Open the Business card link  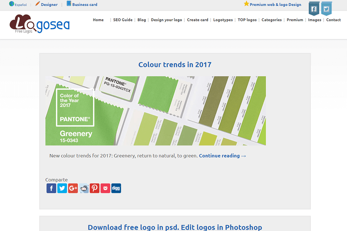click(x=85, y=5)
